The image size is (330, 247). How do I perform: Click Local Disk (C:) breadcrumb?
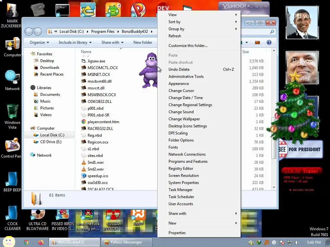(72, 32)
